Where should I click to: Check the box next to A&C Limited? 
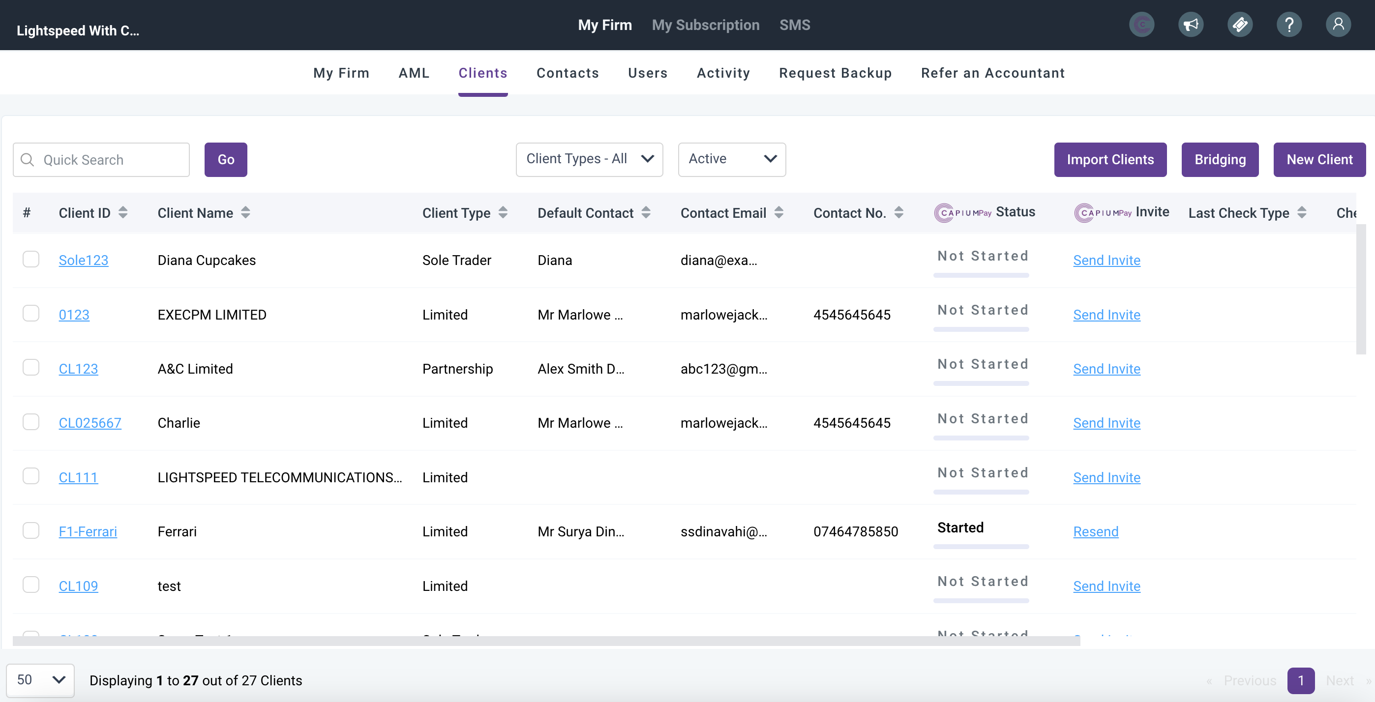pyautogui.click(x=31, y=368)
